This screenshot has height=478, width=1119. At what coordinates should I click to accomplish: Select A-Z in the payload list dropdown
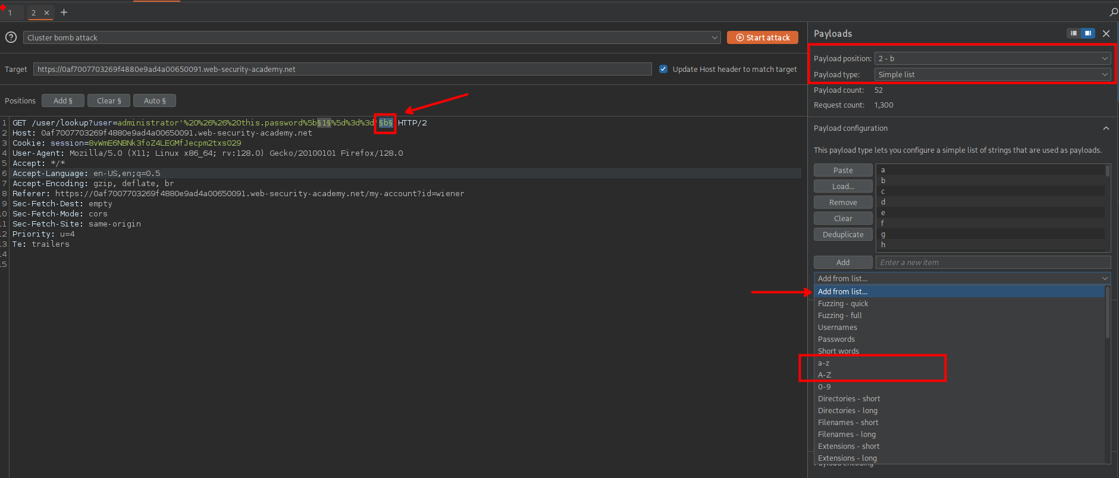coord(825,375)
